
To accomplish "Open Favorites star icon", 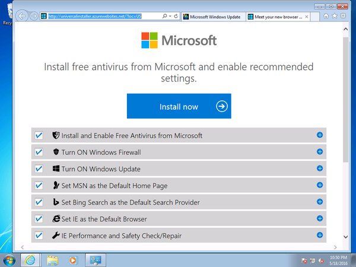I will (x=335, y=16).
